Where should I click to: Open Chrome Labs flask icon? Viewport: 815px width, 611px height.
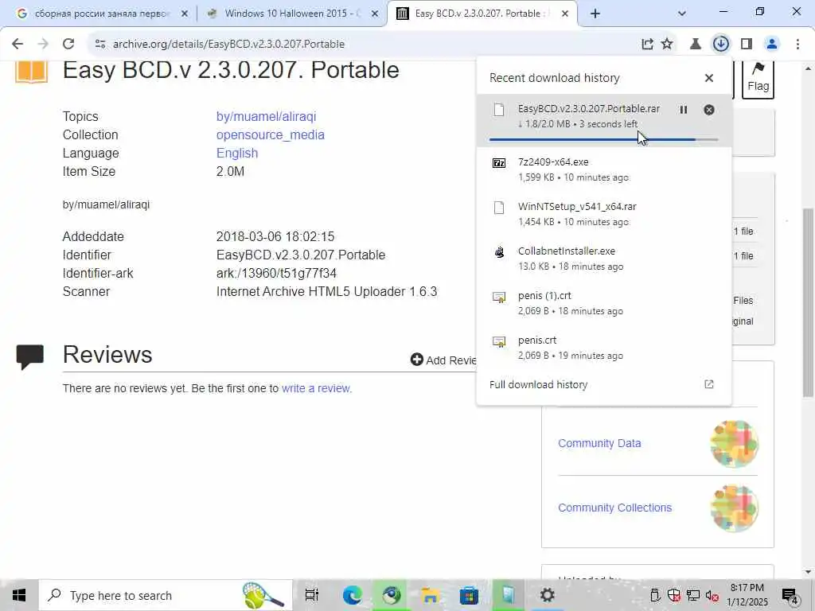pos(696,45)
